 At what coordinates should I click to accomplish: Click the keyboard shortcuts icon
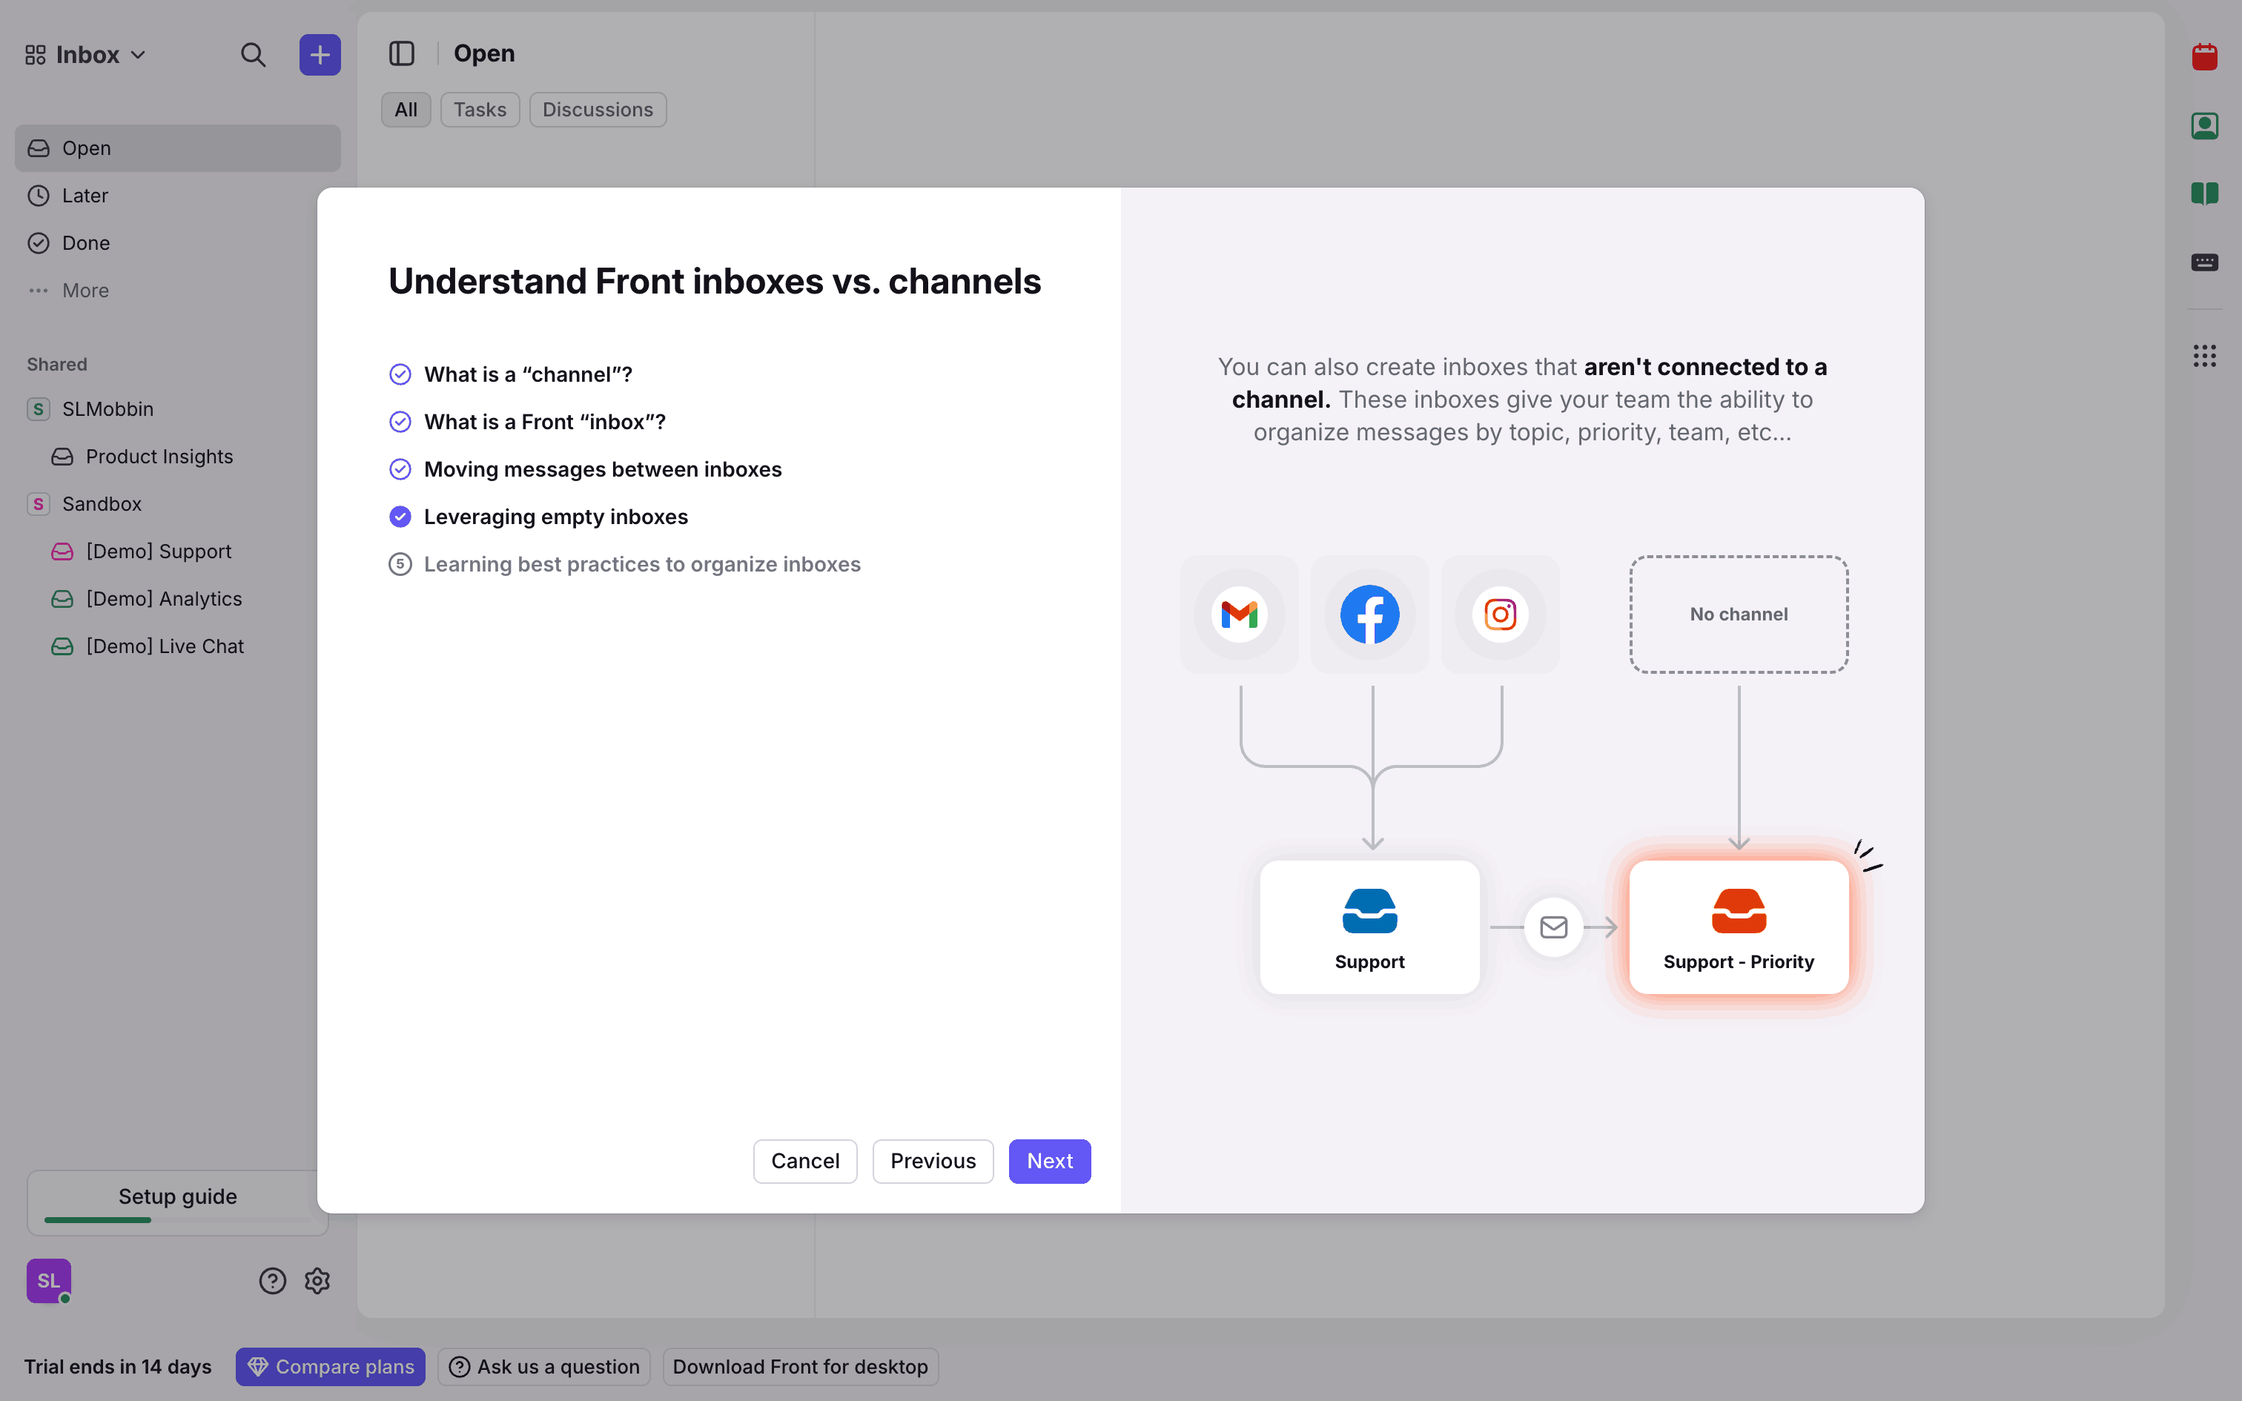[2204, 262]
